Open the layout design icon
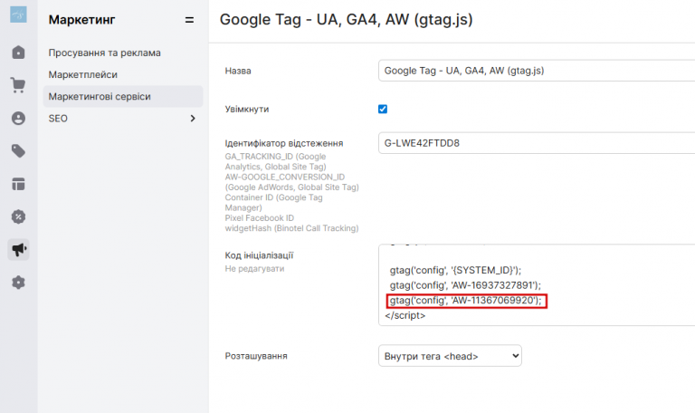Screen dimensions: 695x413 (x=18, y=184)
